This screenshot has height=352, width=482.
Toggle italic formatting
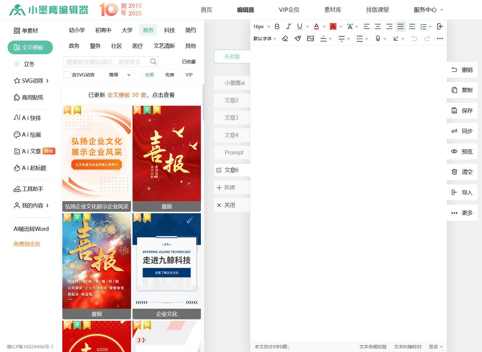(x=288, y=26)
